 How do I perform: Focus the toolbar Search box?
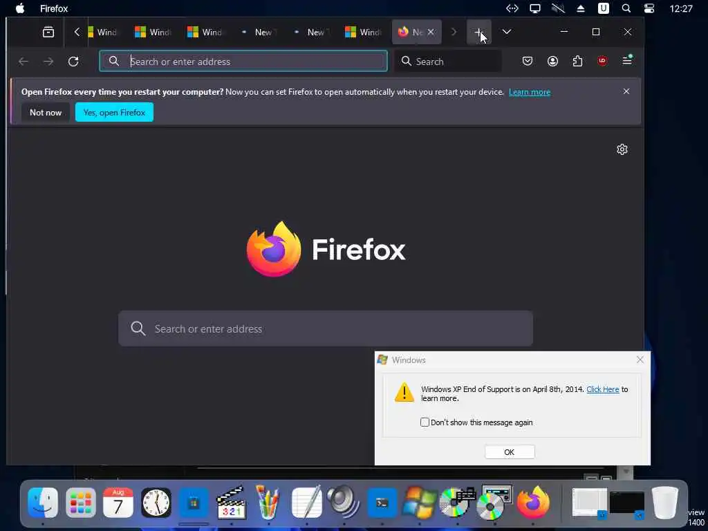coord(448,62)
